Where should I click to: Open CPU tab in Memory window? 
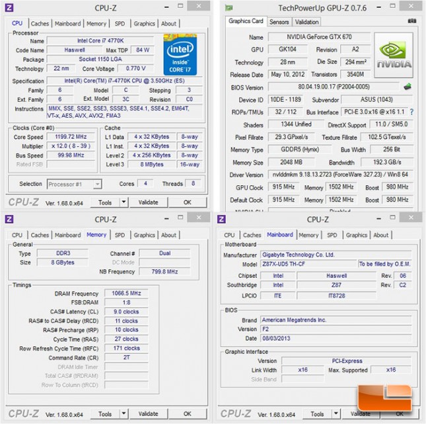17,235
